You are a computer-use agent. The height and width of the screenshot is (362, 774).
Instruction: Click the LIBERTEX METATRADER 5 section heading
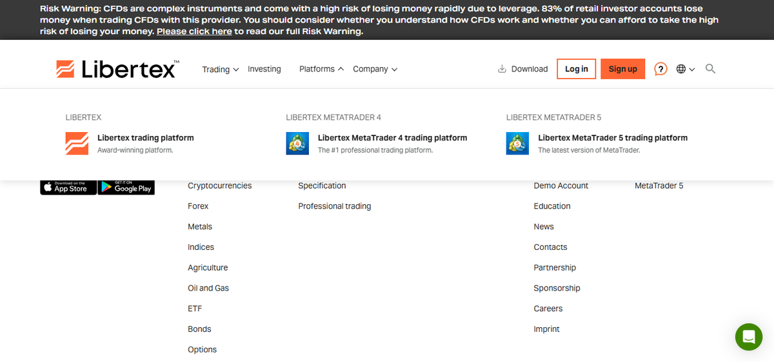click(554, 117)
